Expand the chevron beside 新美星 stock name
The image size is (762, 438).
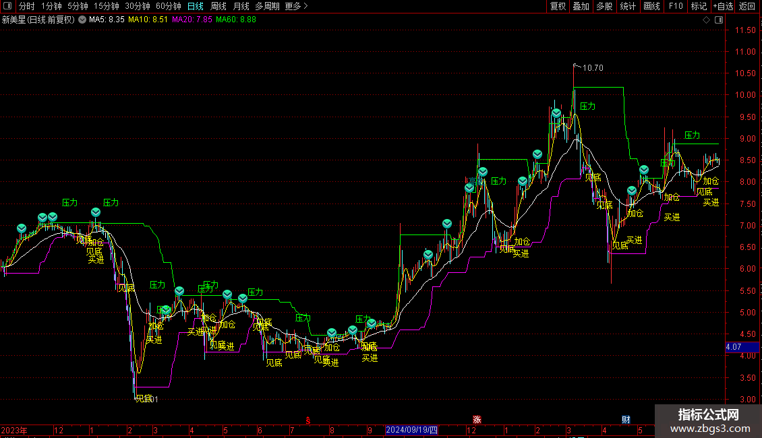[82, 20]
